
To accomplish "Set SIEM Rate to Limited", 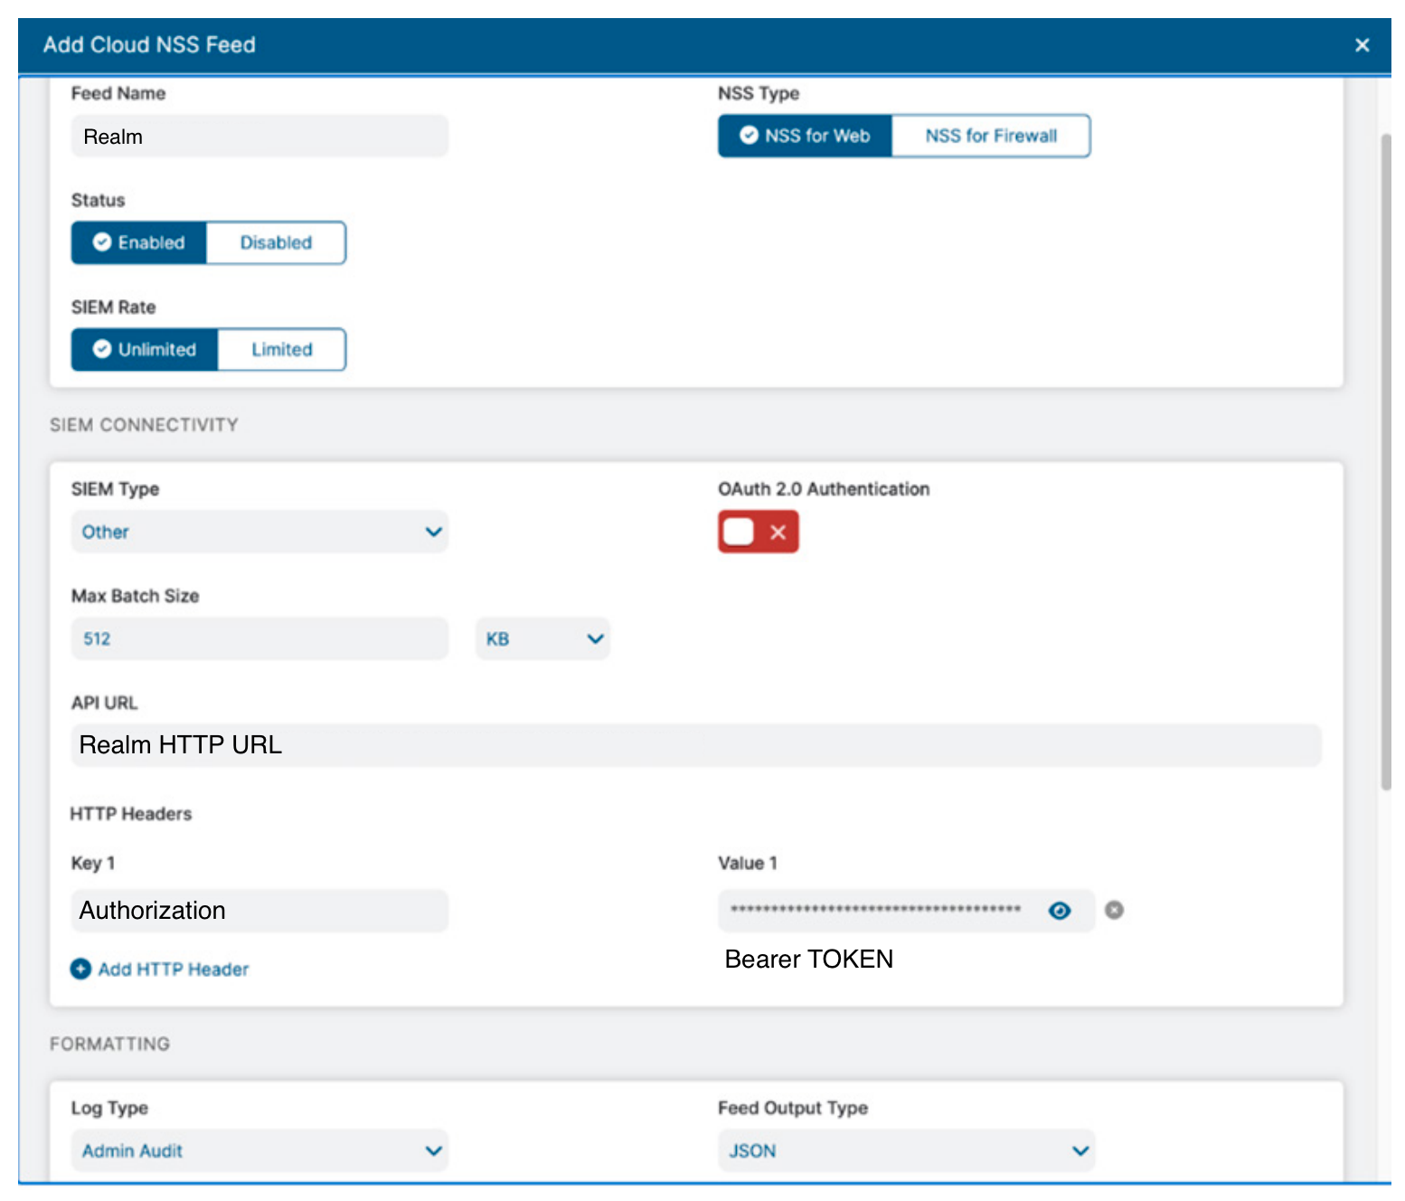I will [x=281, y=349].
